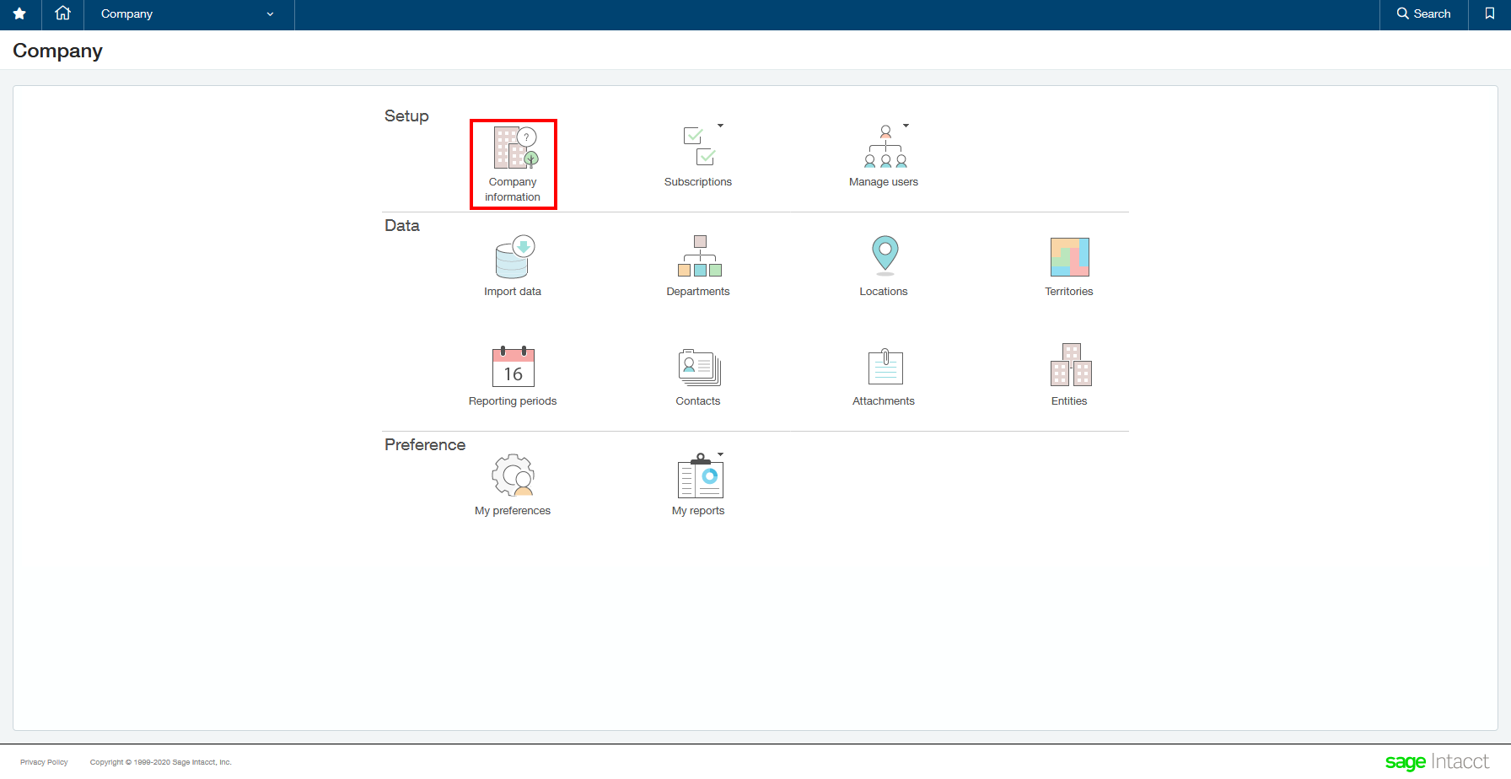
Task: Open the Contacts cards icon
Action: point(698,367)
